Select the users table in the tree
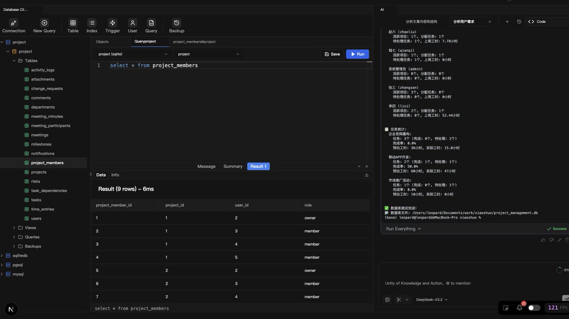Image resolution: width=569 pixels, height=319 pixels. click(x=36, y=218)
